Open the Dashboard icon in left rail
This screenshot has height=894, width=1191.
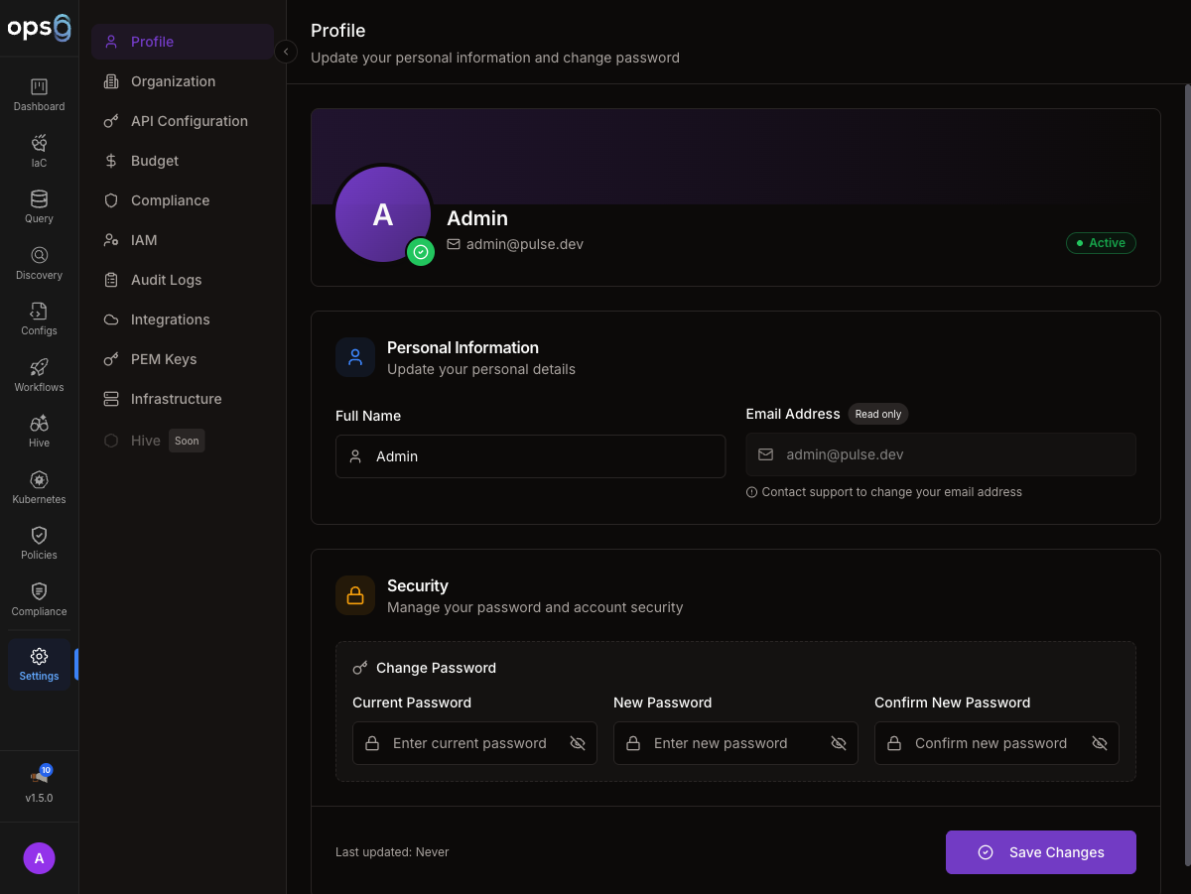tap(39, 87)
